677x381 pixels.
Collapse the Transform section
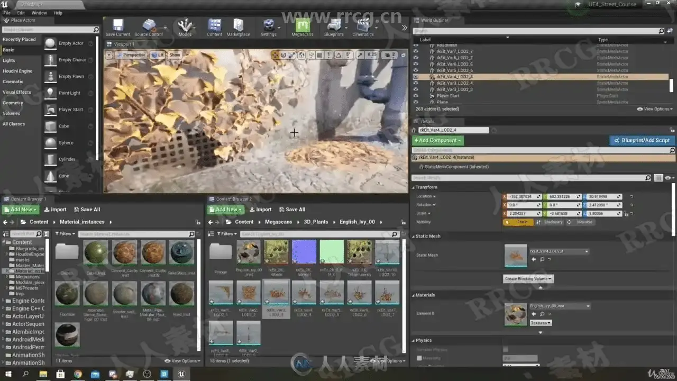pyautogui.click(x=426, y=187)
